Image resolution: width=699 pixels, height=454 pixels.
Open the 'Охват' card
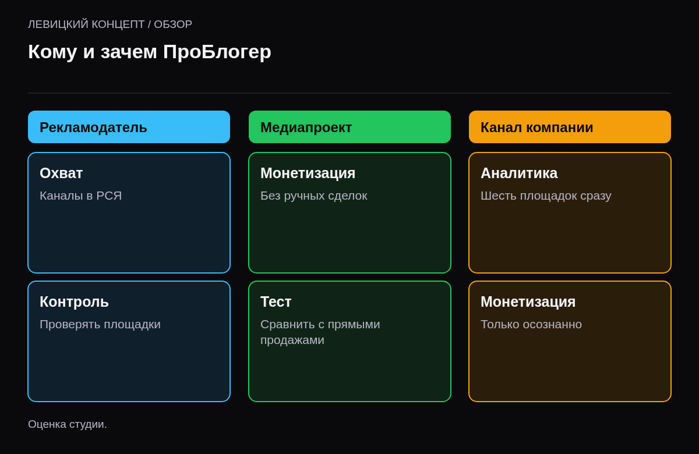[x=129, y=213]
